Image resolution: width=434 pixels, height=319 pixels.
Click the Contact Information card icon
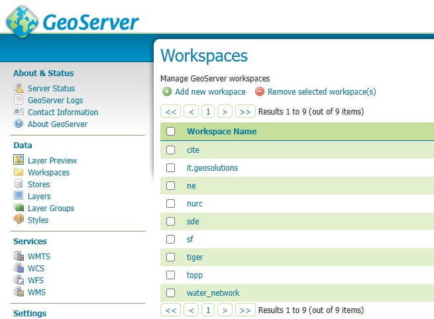pos(19,112)
